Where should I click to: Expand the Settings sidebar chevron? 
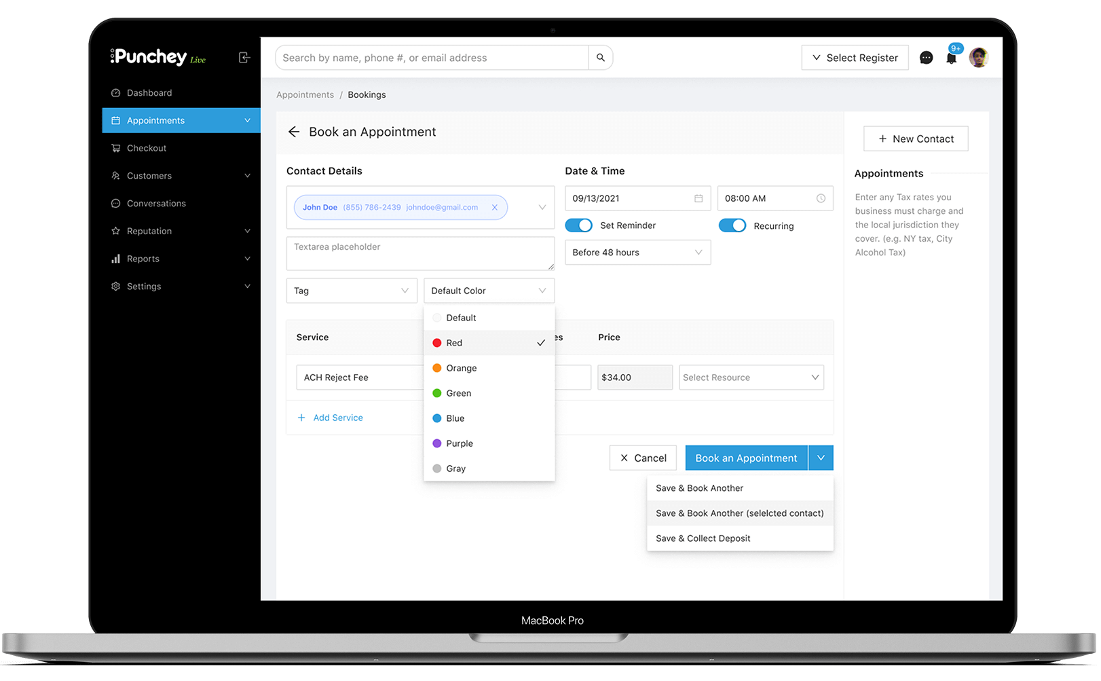tap(247, 287)
